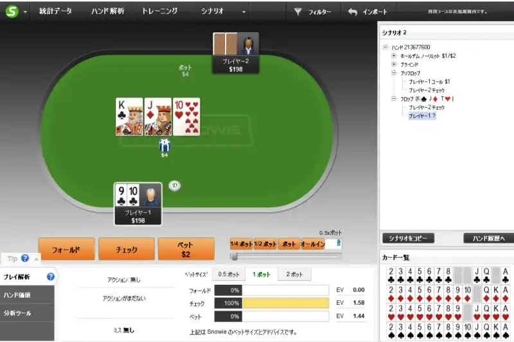Click the dealer button chip on table

[x=174, y=185]
